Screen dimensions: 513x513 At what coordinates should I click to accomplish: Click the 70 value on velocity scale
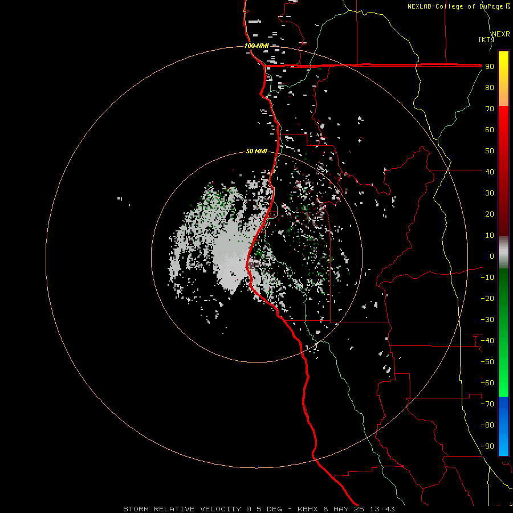pos(490,109)
